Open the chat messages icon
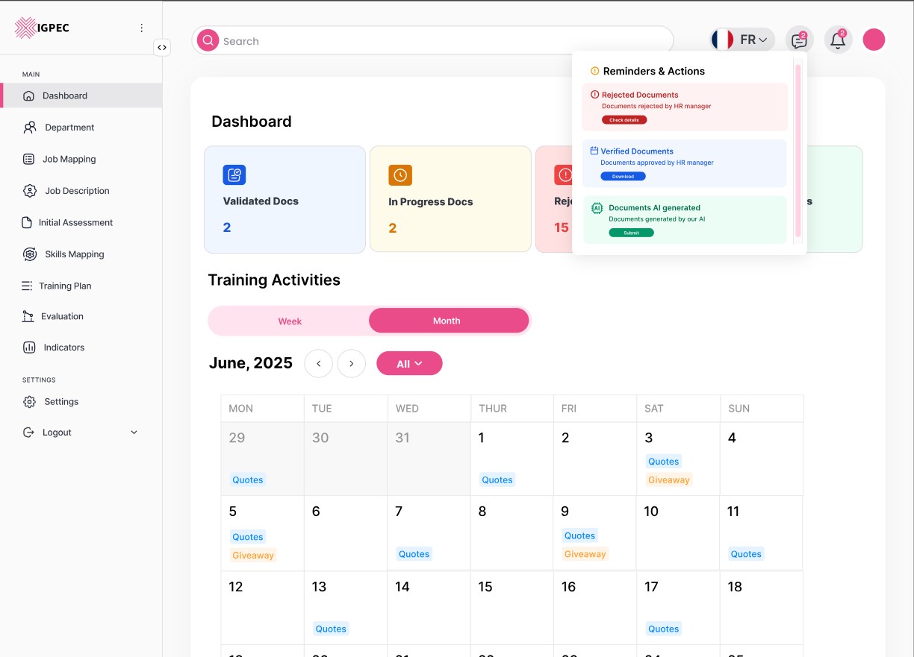 (x=799, y=40)
